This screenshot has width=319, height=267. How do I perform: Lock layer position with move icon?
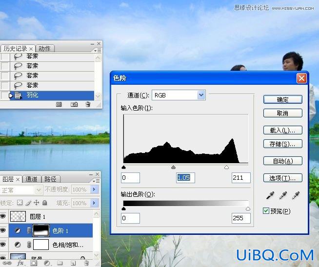[x=36, y=203]
